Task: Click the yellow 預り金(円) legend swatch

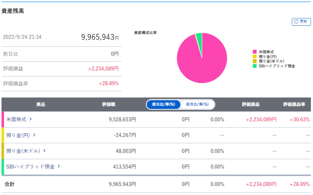Action: pyautogui.click(x=254, y=57)
